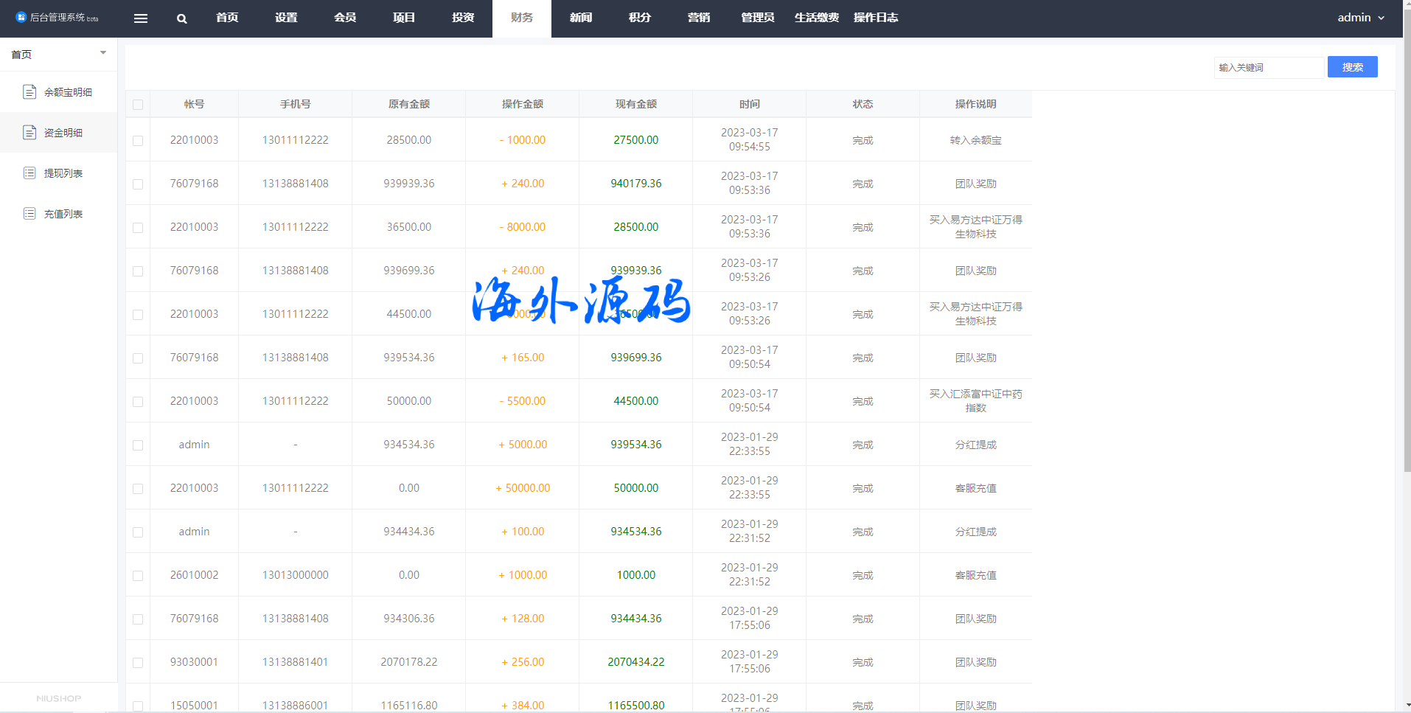Click the 提现列表 list icon
Image resolution: width=1411 pixels, height=713 pixels.
coord(29,173)
